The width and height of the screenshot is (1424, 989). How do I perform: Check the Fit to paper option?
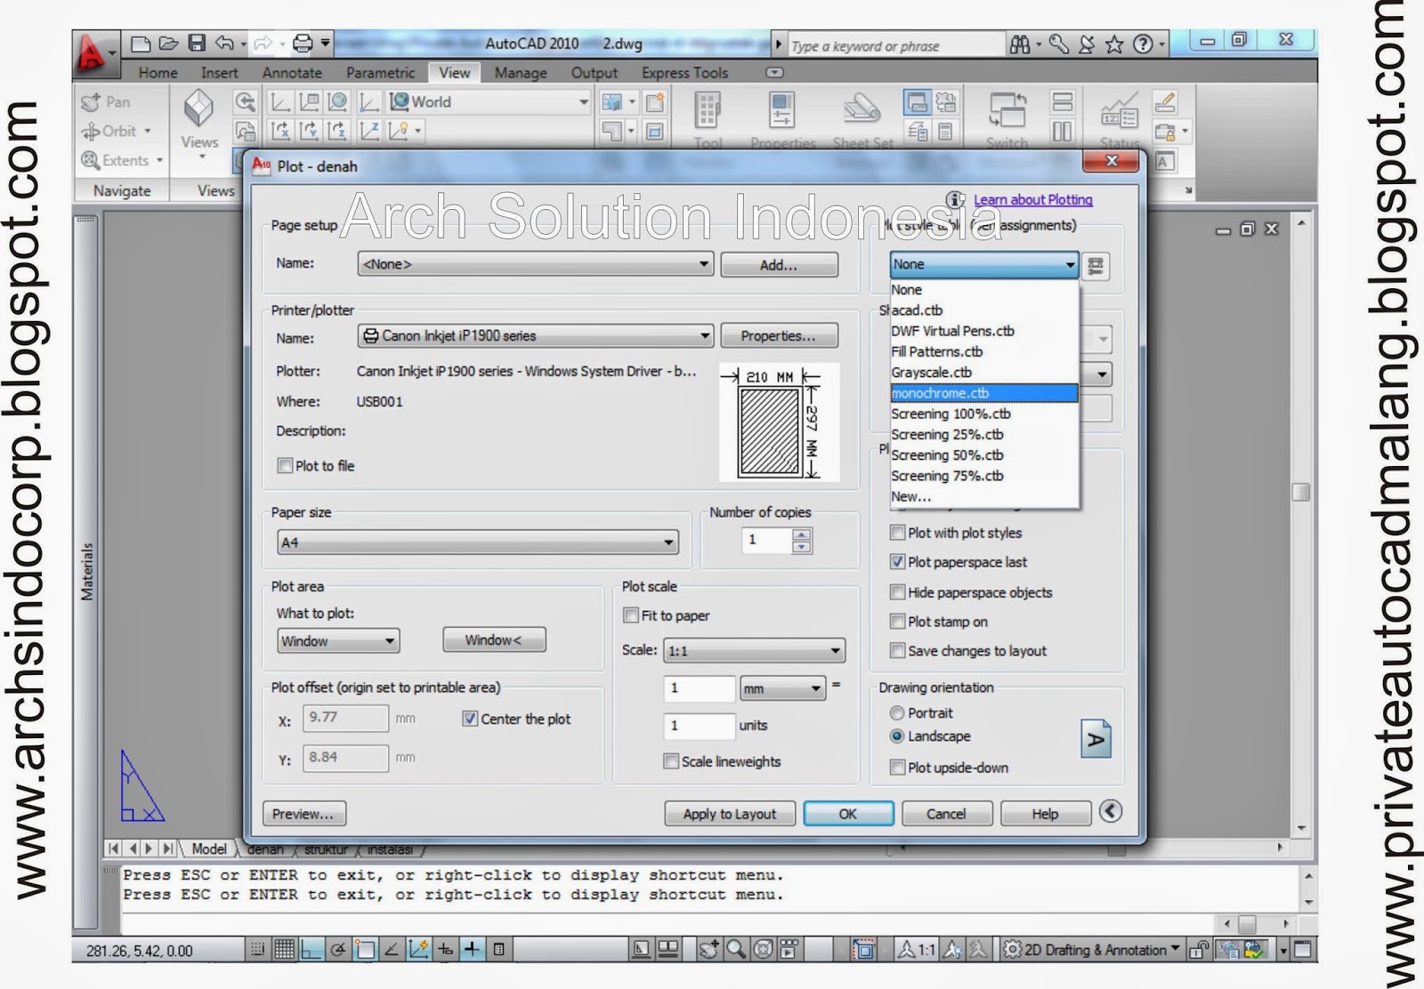631,615
